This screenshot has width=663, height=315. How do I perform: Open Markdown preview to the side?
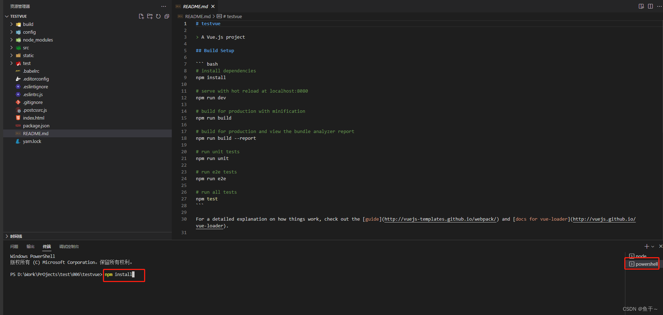(x=641, y=6)
